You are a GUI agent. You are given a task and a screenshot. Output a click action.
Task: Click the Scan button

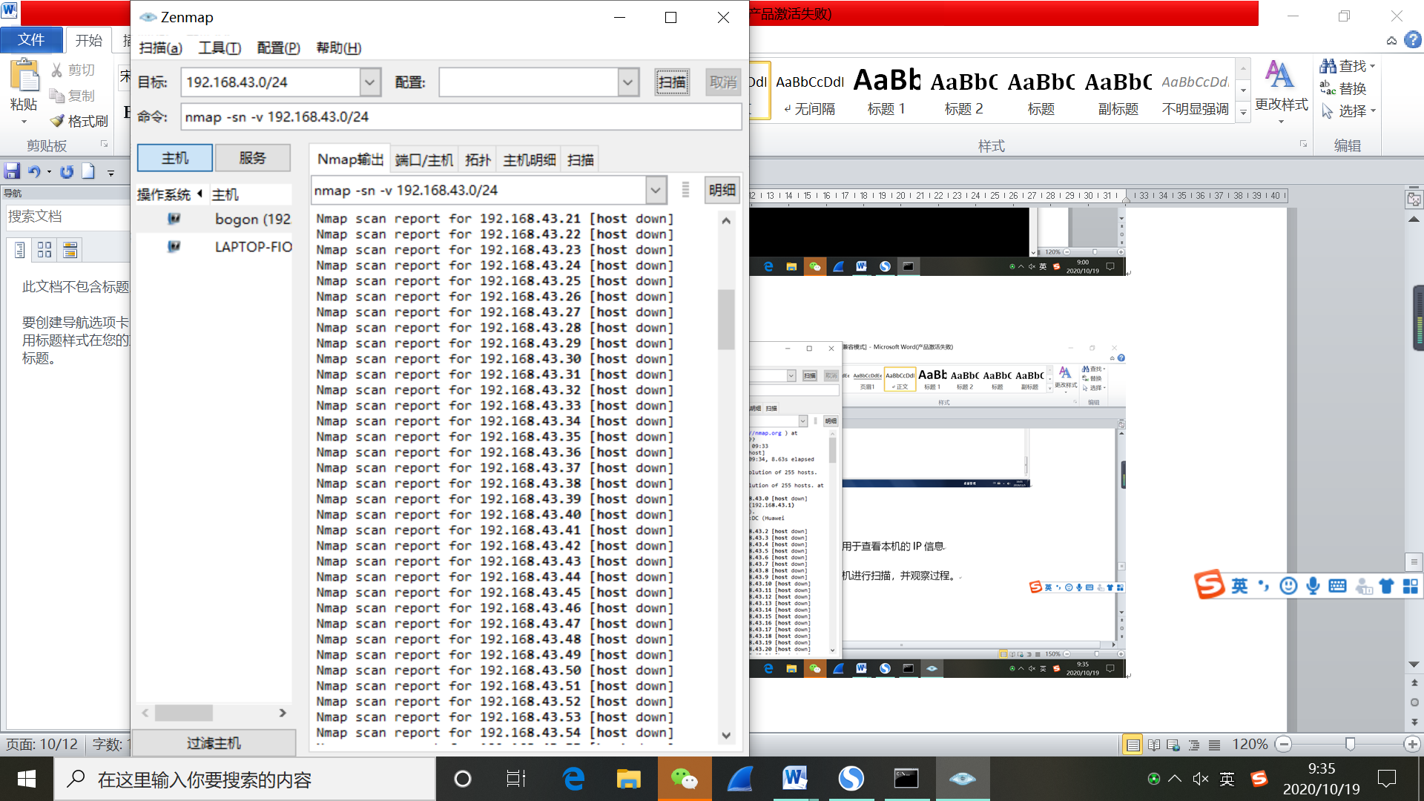tap(672, 82)
